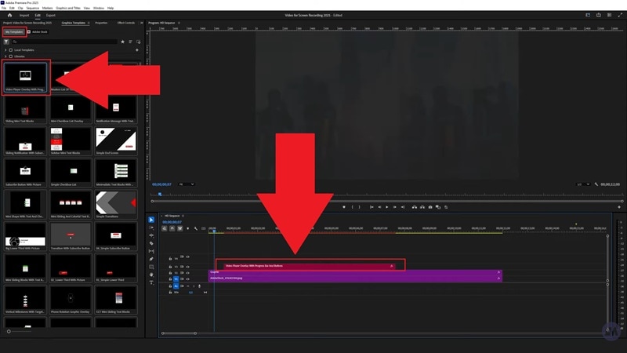Click Step Forward one frame button
Viewport: 627px width, 353px height.
pos(395,207)
